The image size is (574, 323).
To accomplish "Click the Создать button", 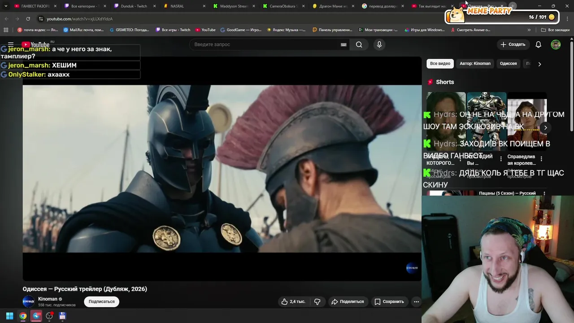I will pos(513,44).
